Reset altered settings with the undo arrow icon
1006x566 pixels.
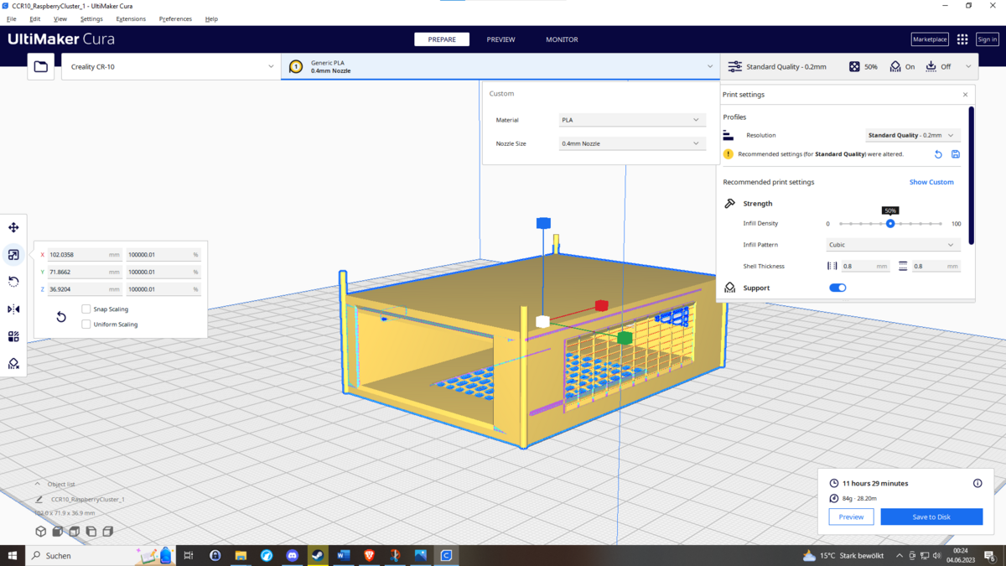(938, 154)
